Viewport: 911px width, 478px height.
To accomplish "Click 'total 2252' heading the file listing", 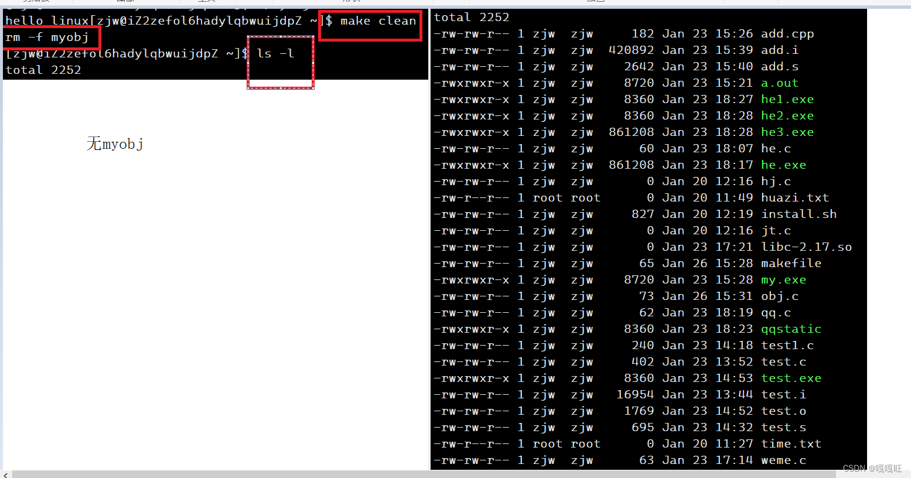I will pyautogui.click(x=472, y=18).
